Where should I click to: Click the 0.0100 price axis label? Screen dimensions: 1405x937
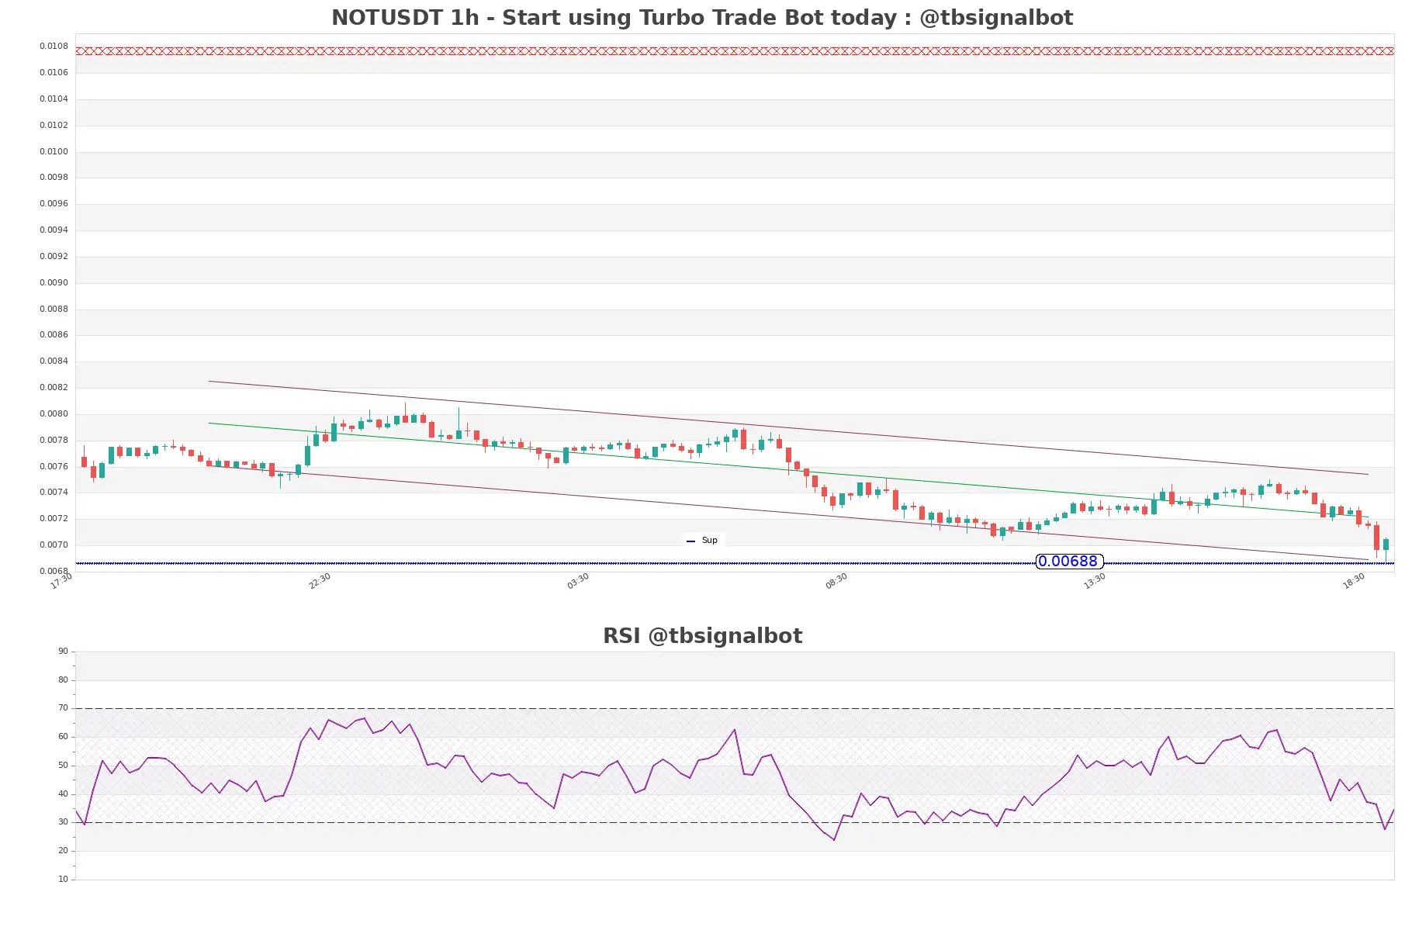[54, 151]
